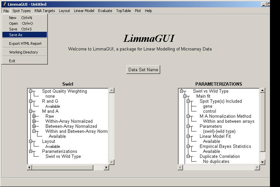Expand the Between-Array Normalized tree node
Image resolution: width=280 pixels, height=187 pixels.
34,126
